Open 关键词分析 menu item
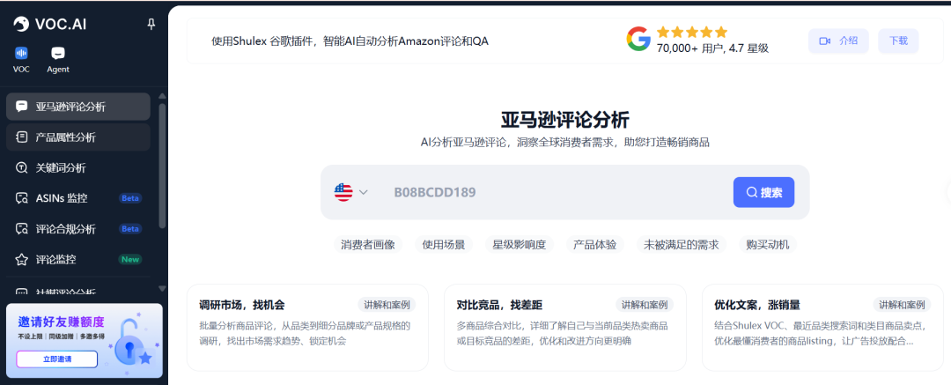This screenshot has width=951, height=385. coord(78,167)
